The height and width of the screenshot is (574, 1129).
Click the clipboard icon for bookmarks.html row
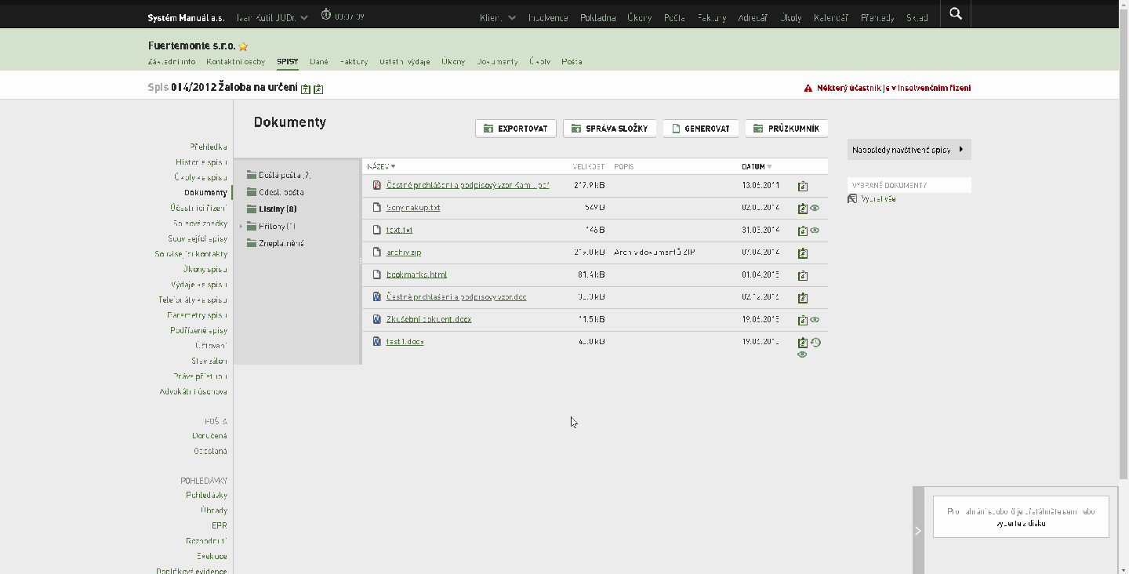(803, 276)
